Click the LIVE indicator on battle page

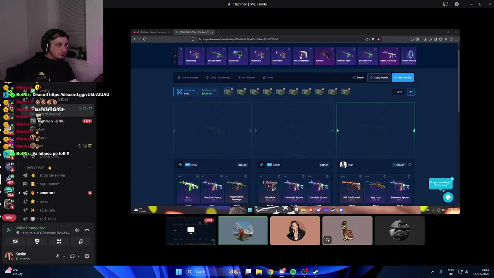coord(398,92)
